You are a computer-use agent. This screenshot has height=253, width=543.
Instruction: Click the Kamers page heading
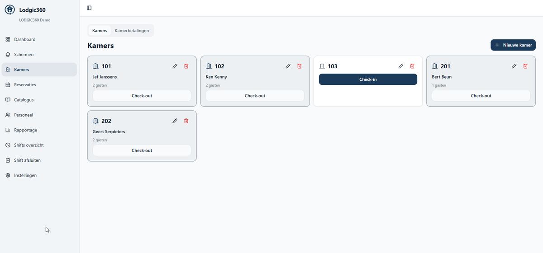pos(100,46)
